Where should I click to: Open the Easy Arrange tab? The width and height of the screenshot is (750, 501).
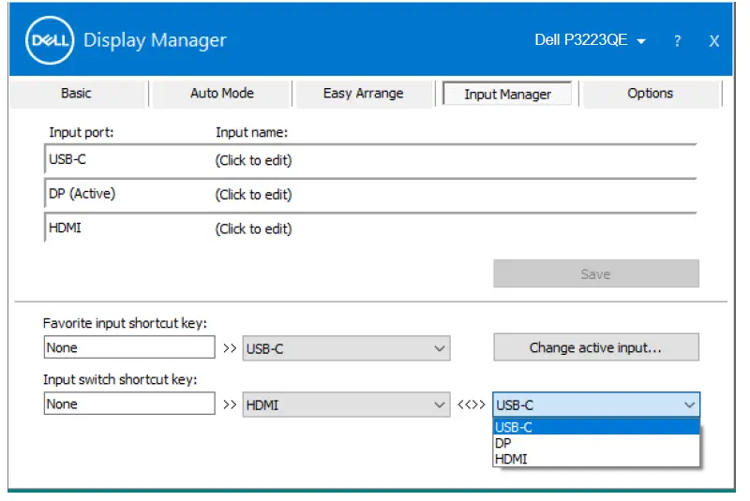(x=364, y=94)
